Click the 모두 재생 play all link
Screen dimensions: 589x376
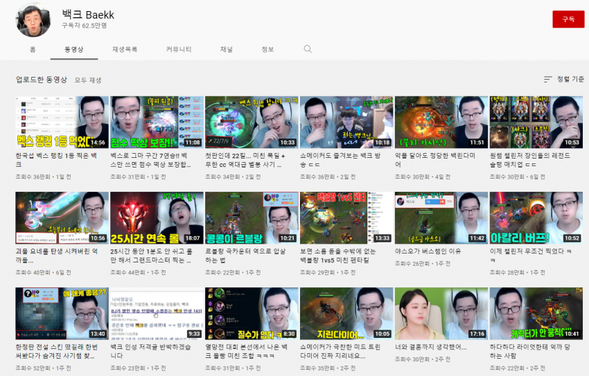click(x=88, y=80)
